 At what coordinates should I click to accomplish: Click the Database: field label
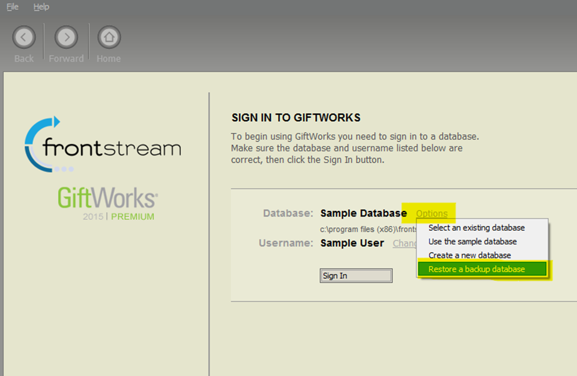[x=288, y=213]
